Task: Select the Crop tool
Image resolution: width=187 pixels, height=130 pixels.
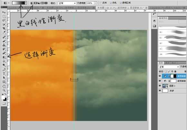Action: pos(4,28)
